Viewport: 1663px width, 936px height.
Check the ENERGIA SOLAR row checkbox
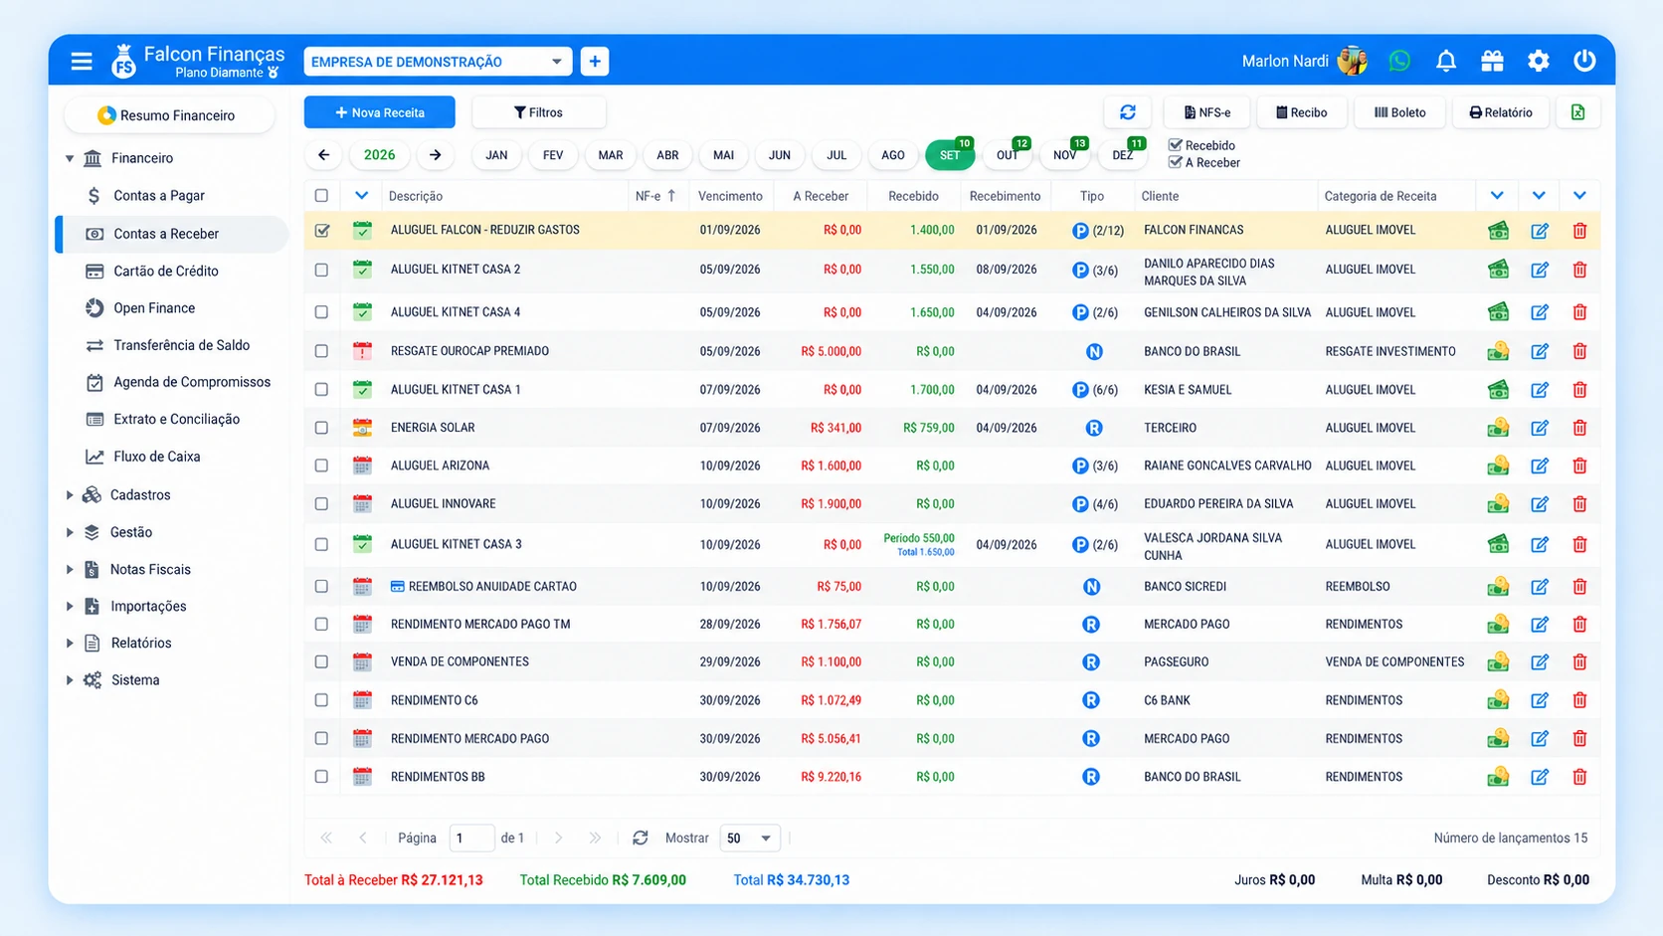(321, 428)
